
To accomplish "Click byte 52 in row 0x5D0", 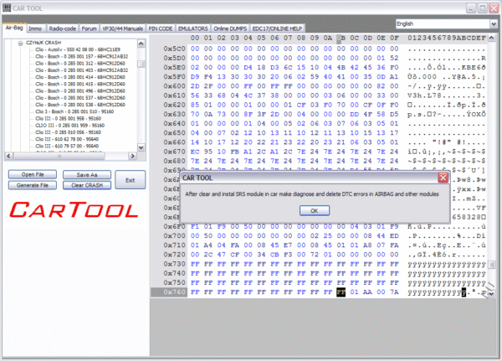I will click(394, 58).
